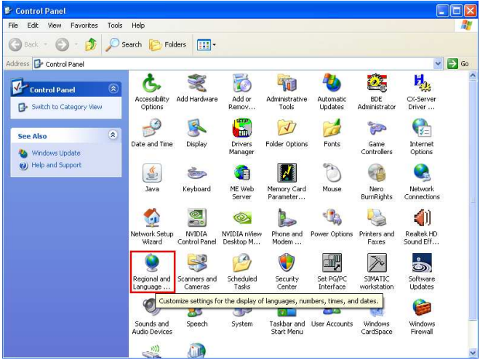The width and height of the screenshot is (480, 360).
Task: Toggle the Folders pane button
Action: tap(167, 44)
